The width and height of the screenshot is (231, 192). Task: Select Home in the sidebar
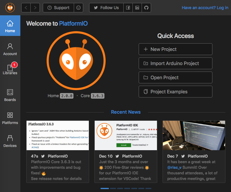pos(10,26)
